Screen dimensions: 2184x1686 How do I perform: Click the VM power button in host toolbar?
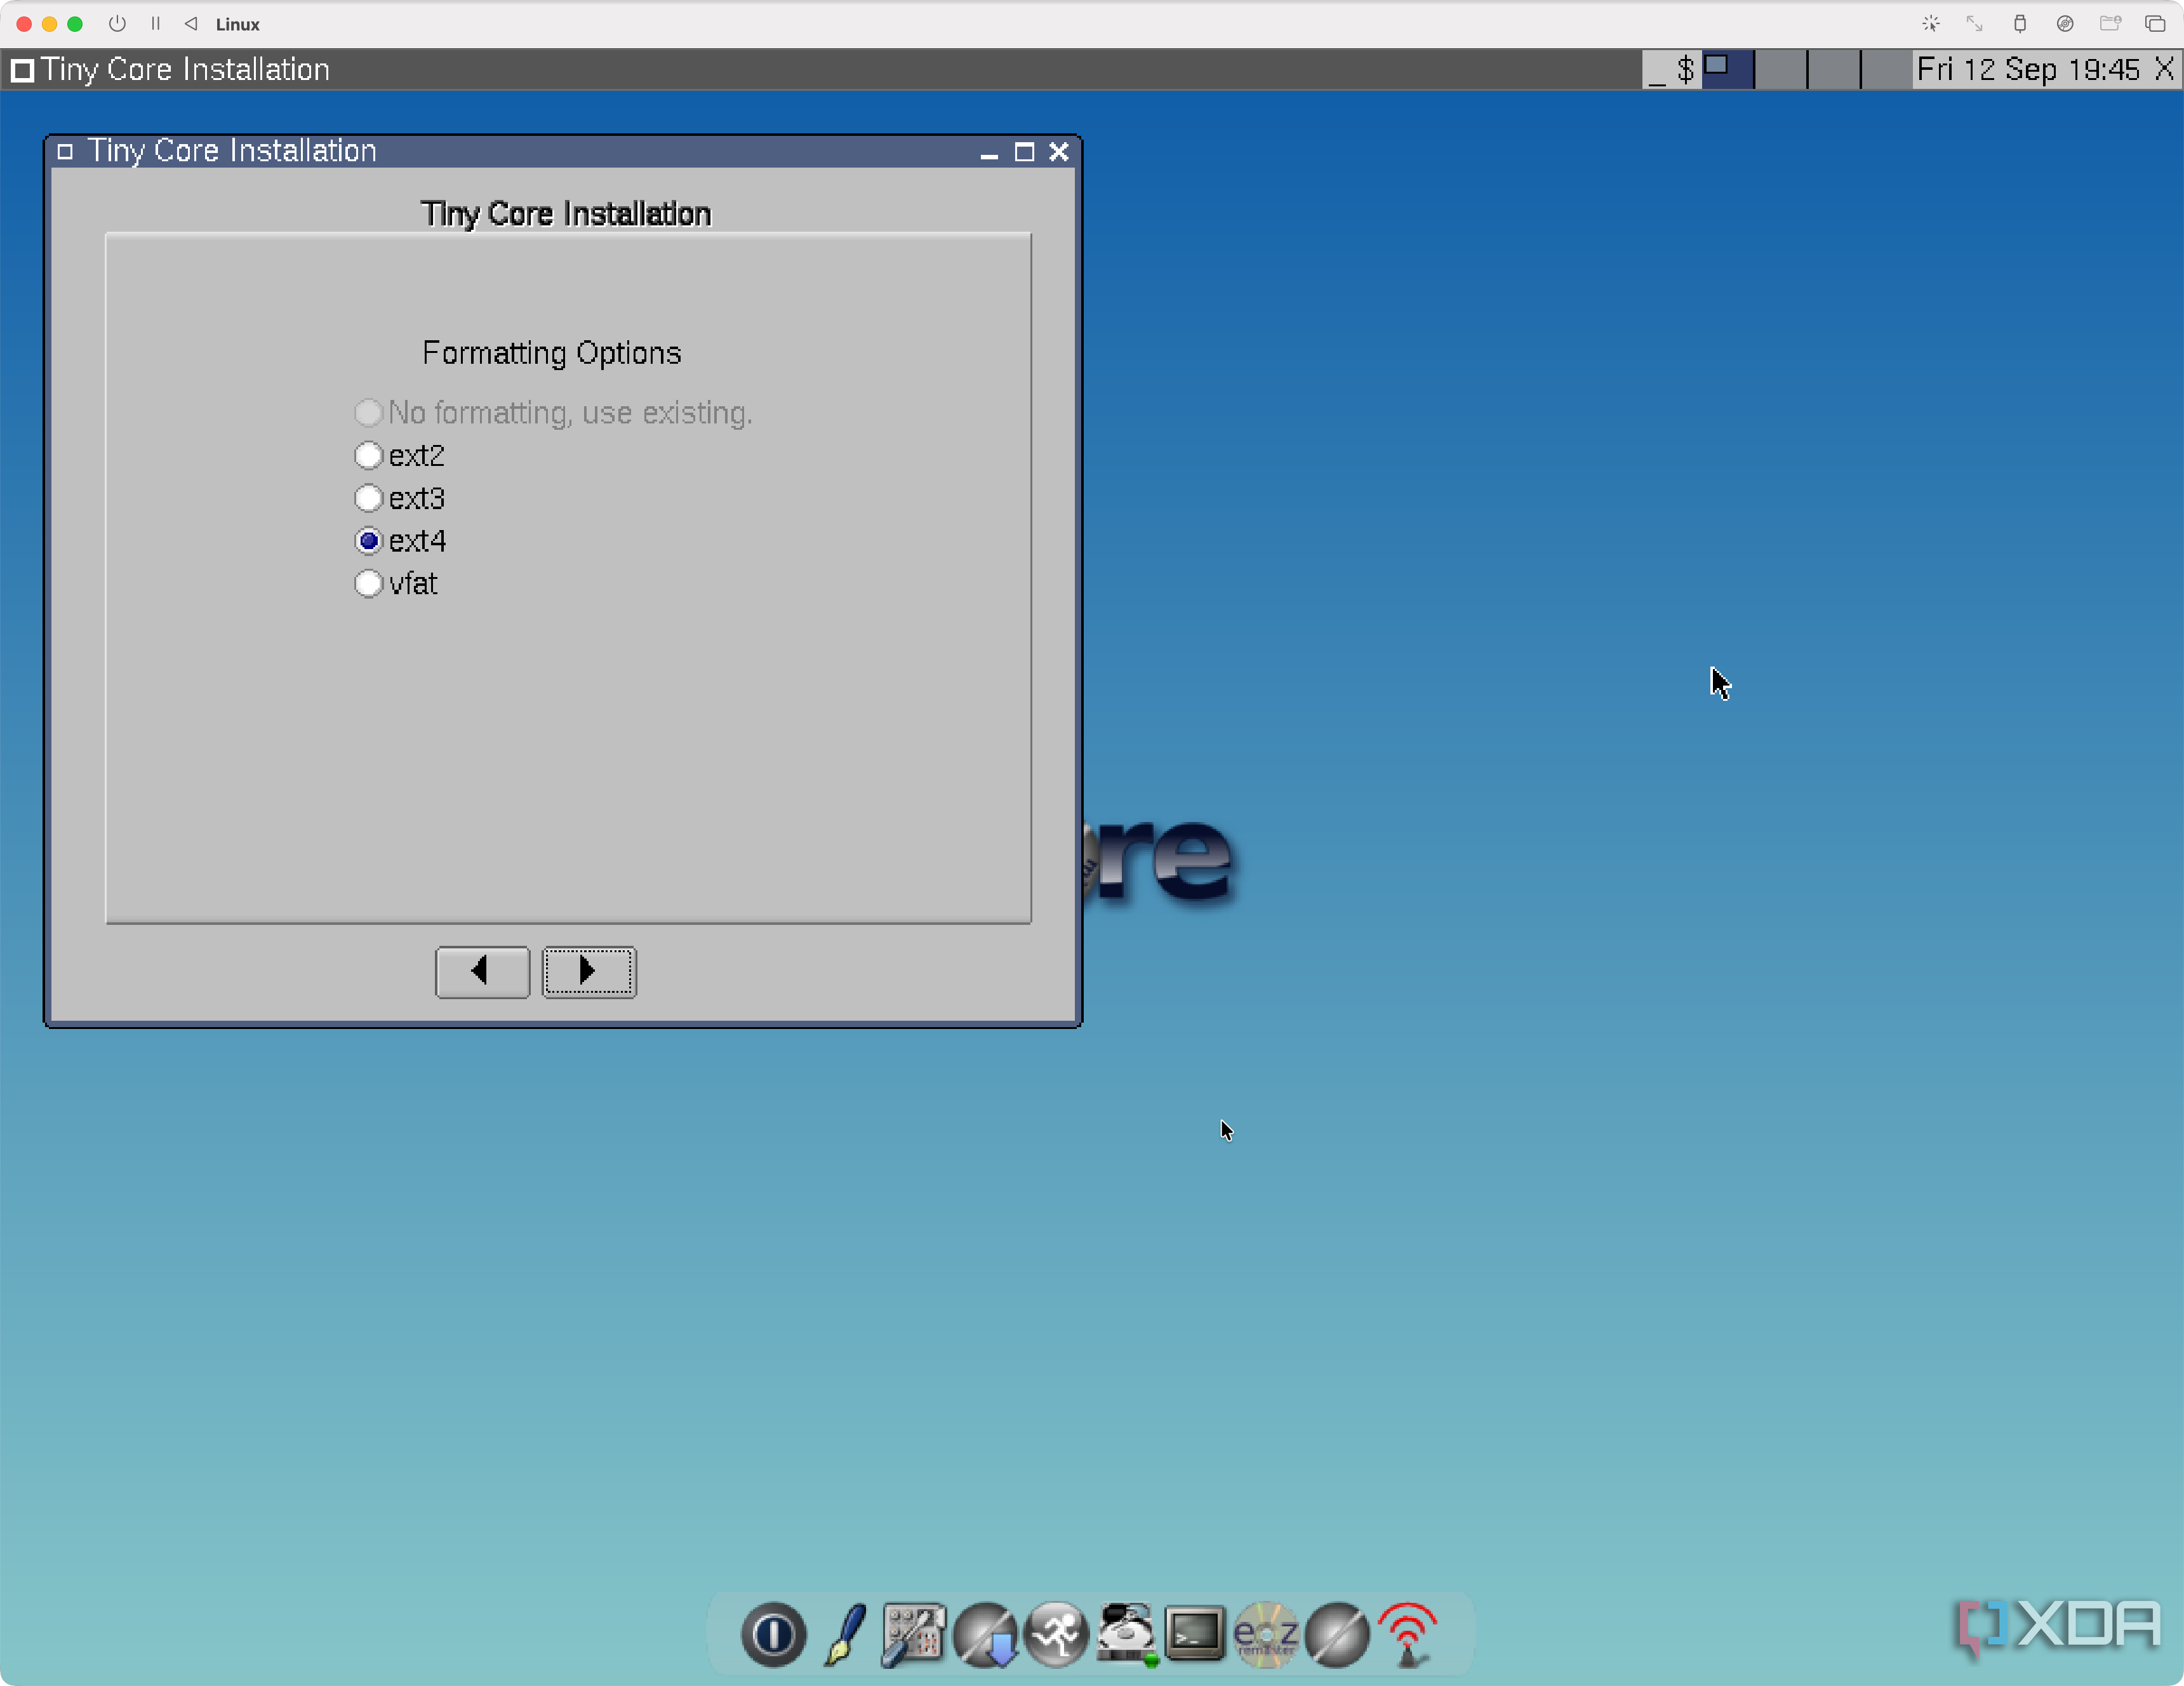tap(117, 23)
